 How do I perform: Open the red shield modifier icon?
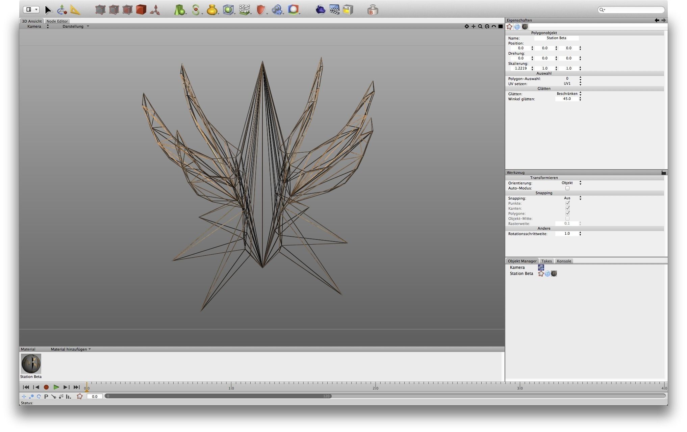(260, 10)
